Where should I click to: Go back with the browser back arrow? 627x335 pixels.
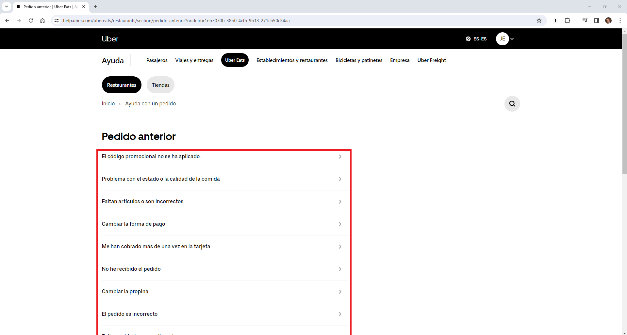(x=7, y=21)
